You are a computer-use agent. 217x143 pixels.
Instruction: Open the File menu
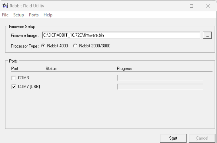pos(5,15)
